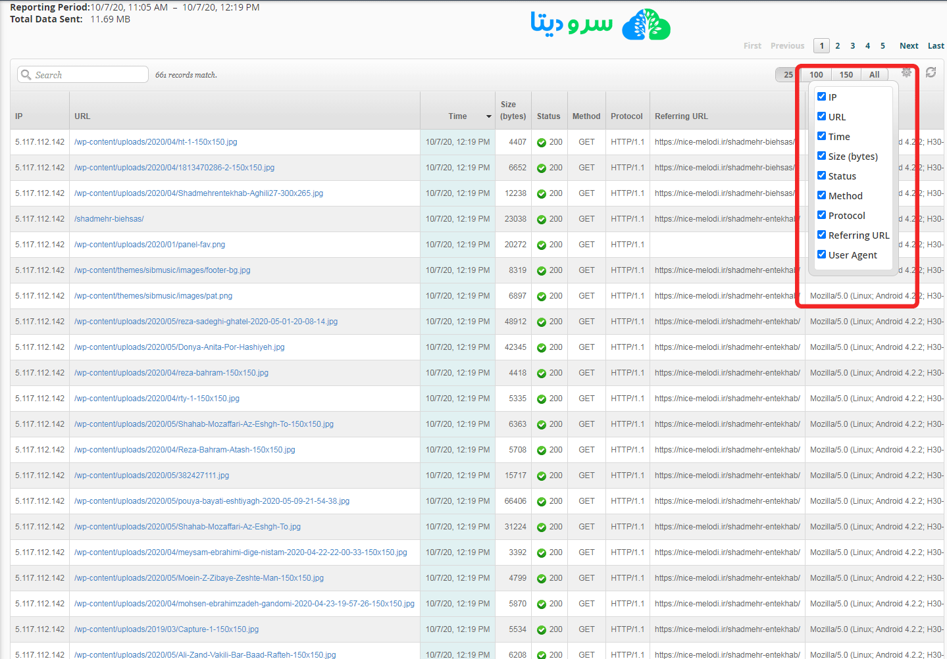Viewport: 947px width, 659px height.
Task: Select the All records option
Action: click(x=874, y=75)
